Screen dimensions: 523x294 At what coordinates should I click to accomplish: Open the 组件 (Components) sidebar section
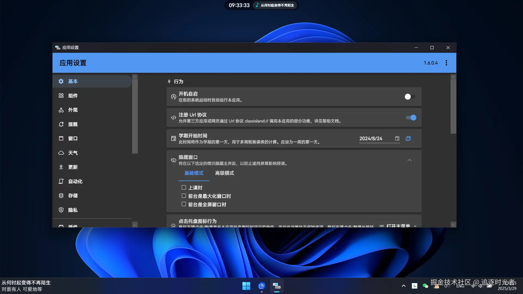73,96
